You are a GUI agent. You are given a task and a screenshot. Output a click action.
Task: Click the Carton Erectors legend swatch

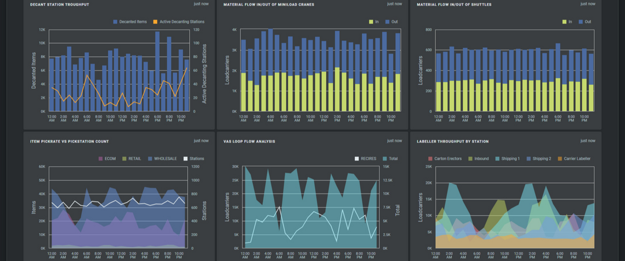(430, 158)
